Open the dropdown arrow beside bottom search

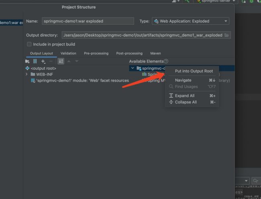point(246,181)
